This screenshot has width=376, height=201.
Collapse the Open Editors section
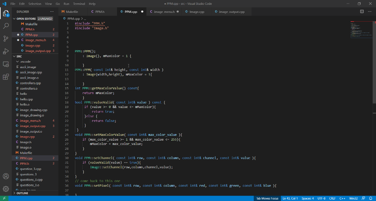coord(26,19)
